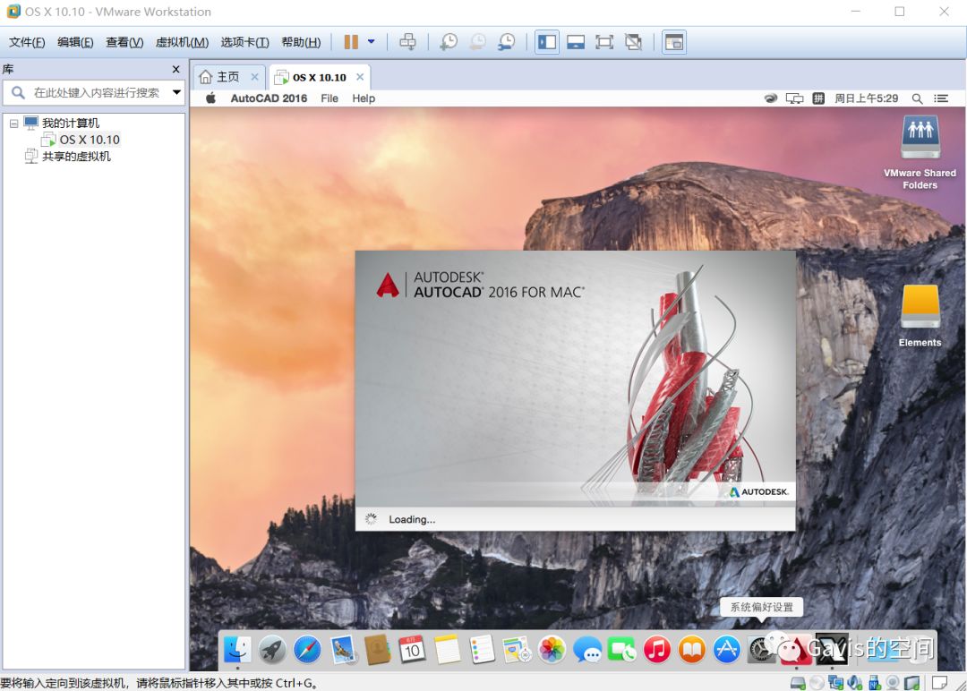Toggle the library sidebar view button
The image size is (967, 691).
pyautogui.click(x=547, y=42)
